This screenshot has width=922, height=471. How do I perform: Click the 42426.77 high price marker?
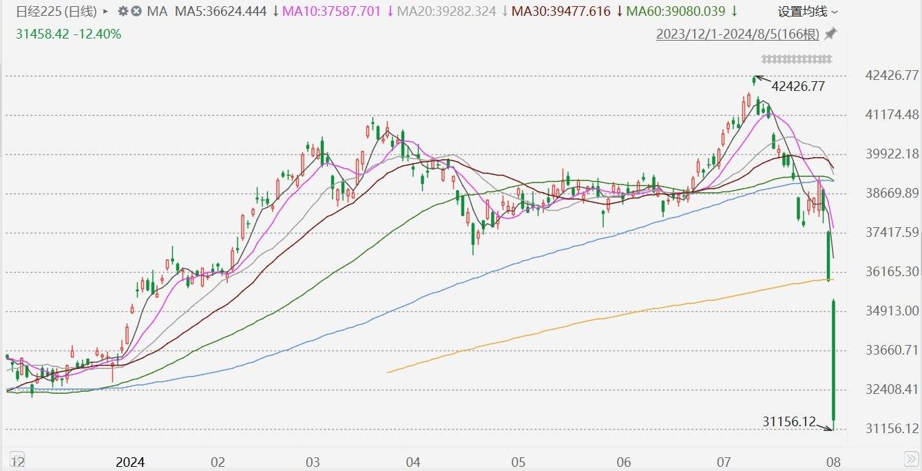point(797,86)
